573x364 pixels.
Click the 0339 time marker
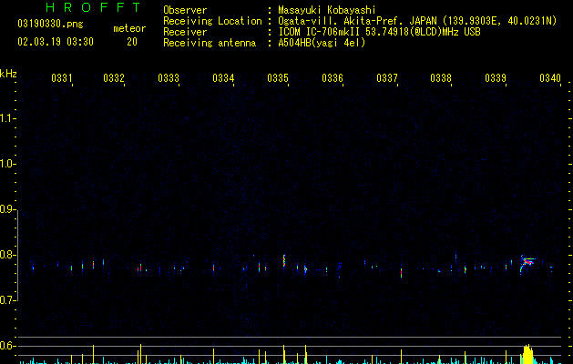[x=496, y=78]
